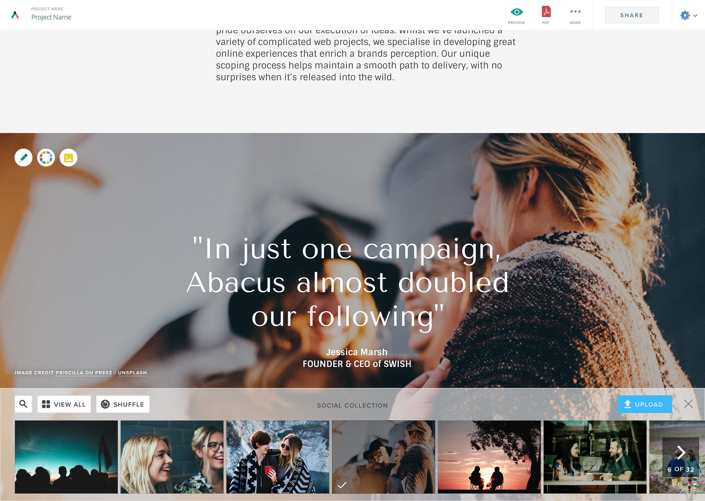Screen dimensions: 705x501
Task: Open the Unsplash credit link
Action: 132,373
